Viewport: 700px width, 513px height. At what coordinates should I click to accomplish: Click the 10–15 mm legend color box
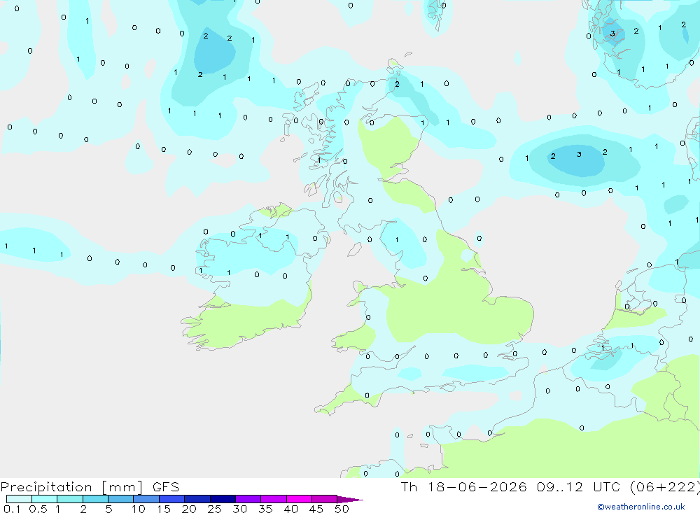tap(146, 499)
